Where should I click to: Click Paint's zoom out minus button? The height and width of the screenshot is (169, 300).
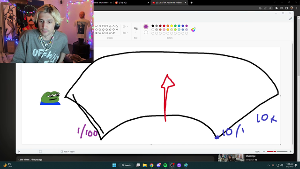point(264,151)
